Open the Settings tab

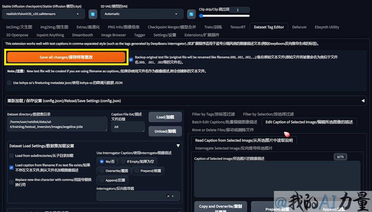click(x=165, y=35)
